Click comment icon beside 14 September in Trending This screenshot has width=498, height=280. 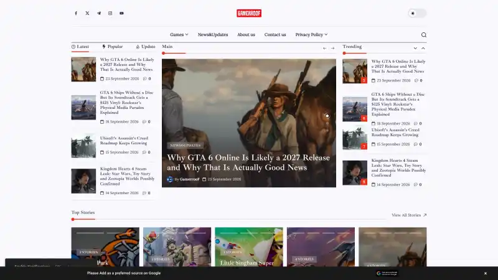[x=415, y=185]
